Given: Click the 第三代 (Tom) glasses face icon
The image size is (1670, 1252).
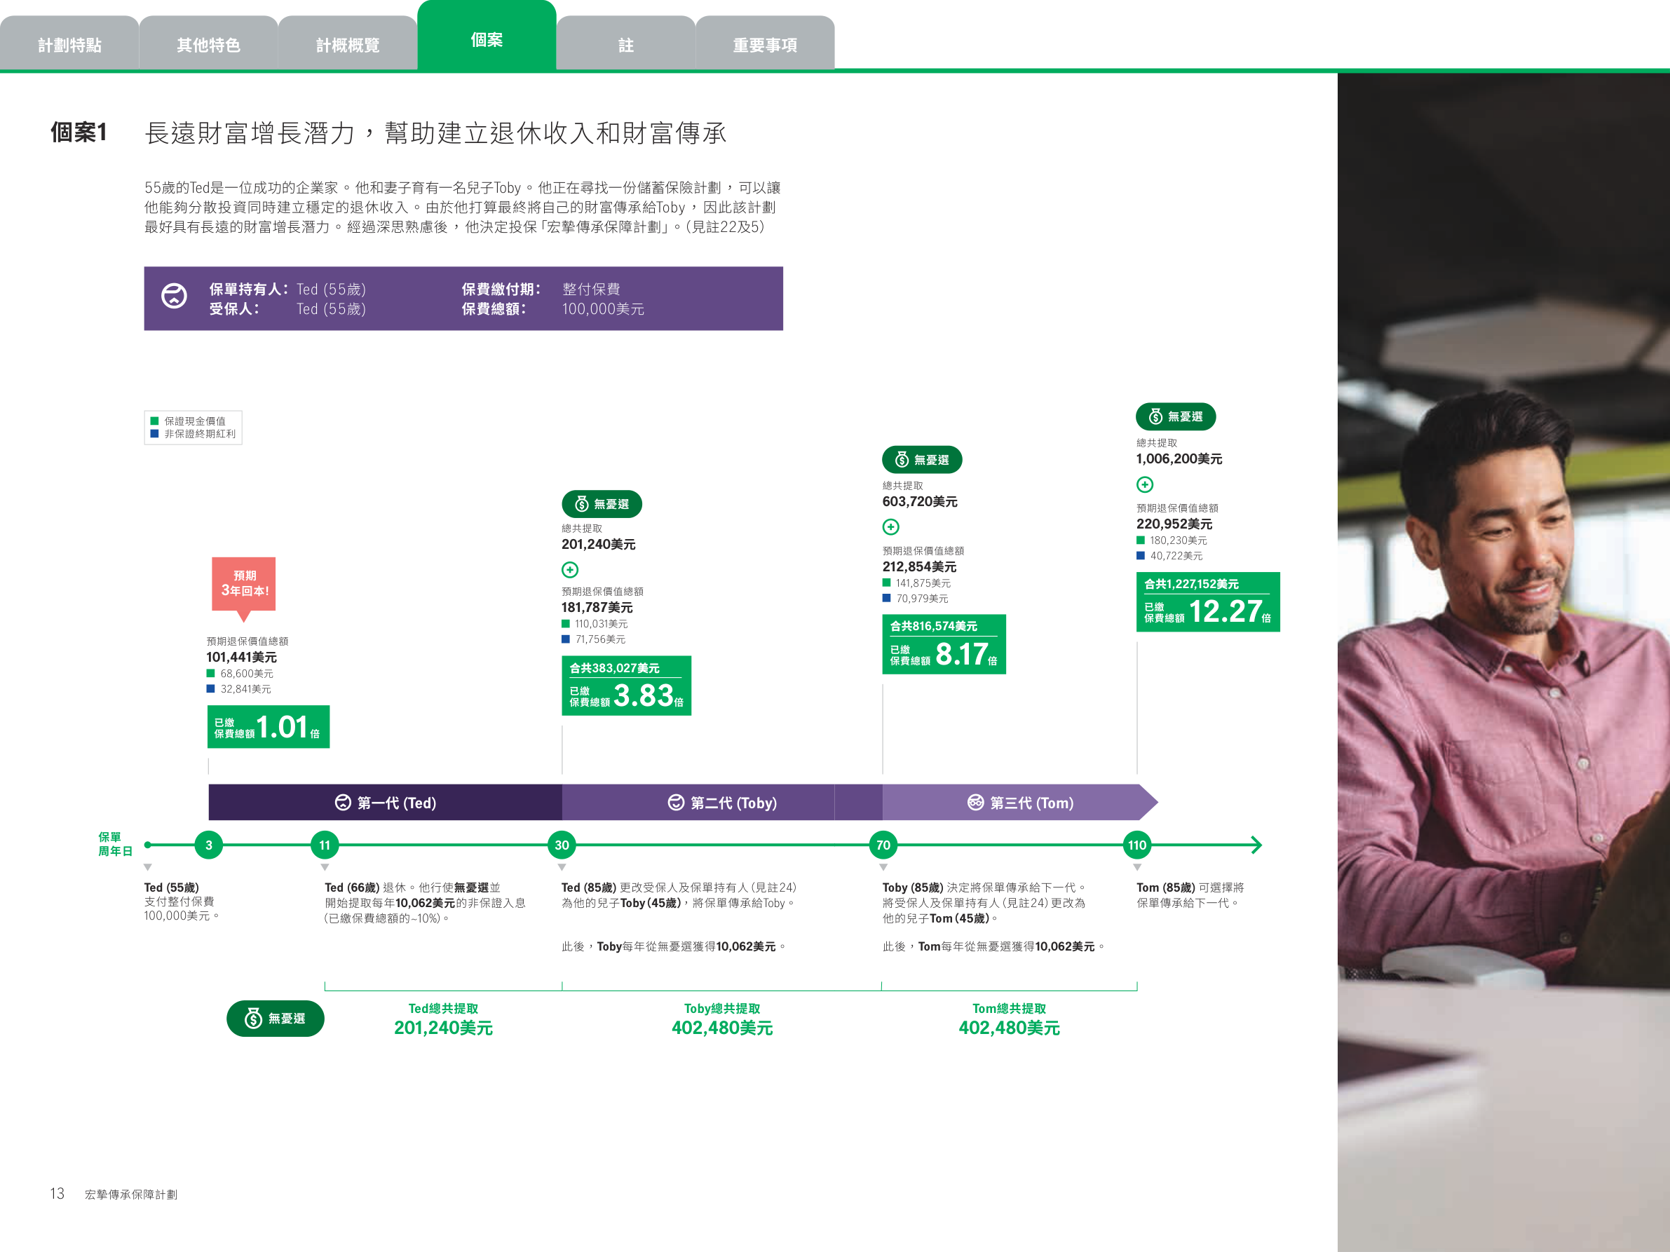Looking at the screenshot, I should pos(975,802).
